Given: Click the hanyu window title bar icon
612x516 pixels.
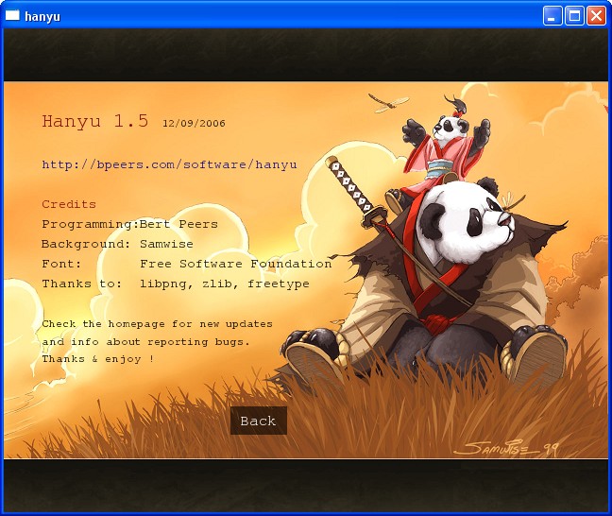Looking at the screenshot, I should (x=12, y=16).
